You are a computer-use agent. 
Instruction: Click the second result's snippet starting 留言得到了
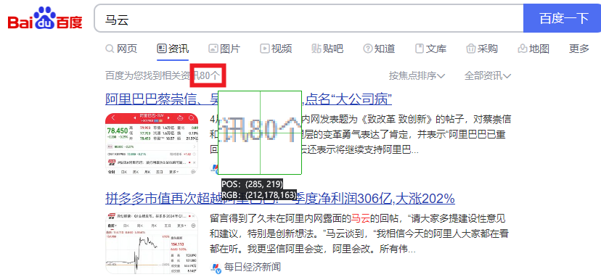359,234
